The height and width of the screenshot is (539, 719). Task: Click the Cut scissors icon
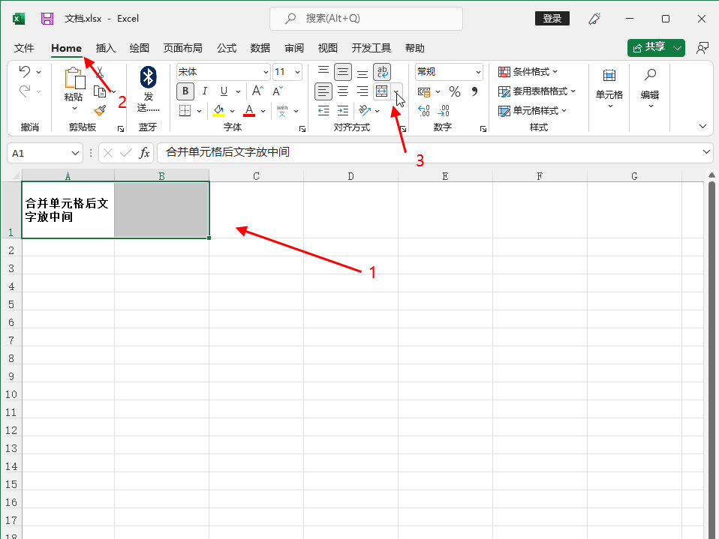tap(100, 72)
